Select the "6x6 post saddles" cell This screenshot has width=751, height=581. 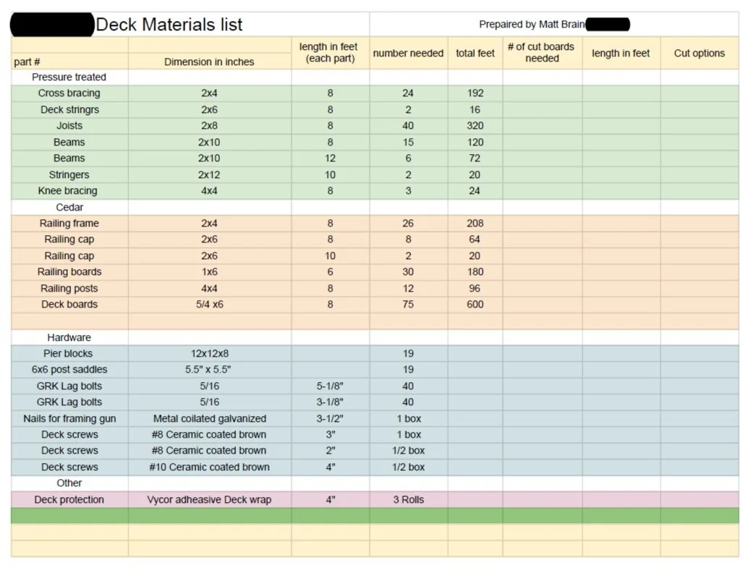[x=69, y=370]
